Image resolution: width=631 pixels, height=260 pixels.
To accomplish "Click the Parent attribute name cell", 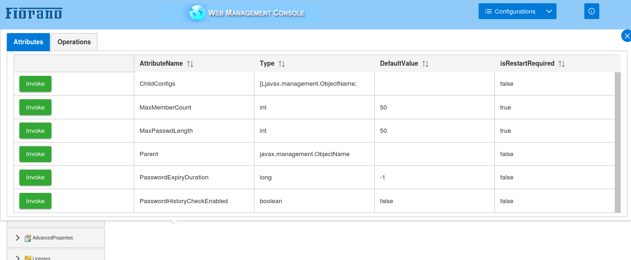I will coord(194,154).
